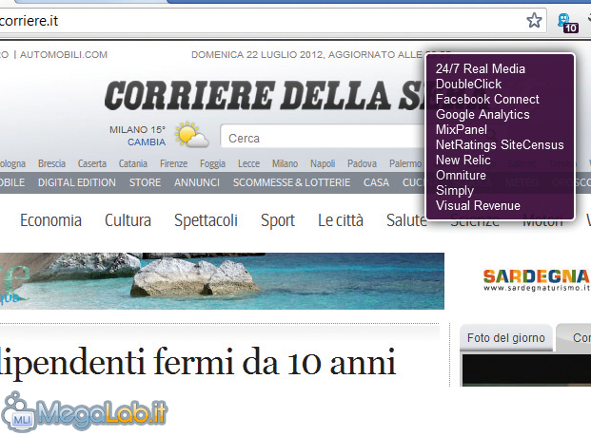Image resolution: width=591 pixels, height=436 pixels.
Task: Open the AUTOMOBILI.COM link
Action: coord(64,54)
